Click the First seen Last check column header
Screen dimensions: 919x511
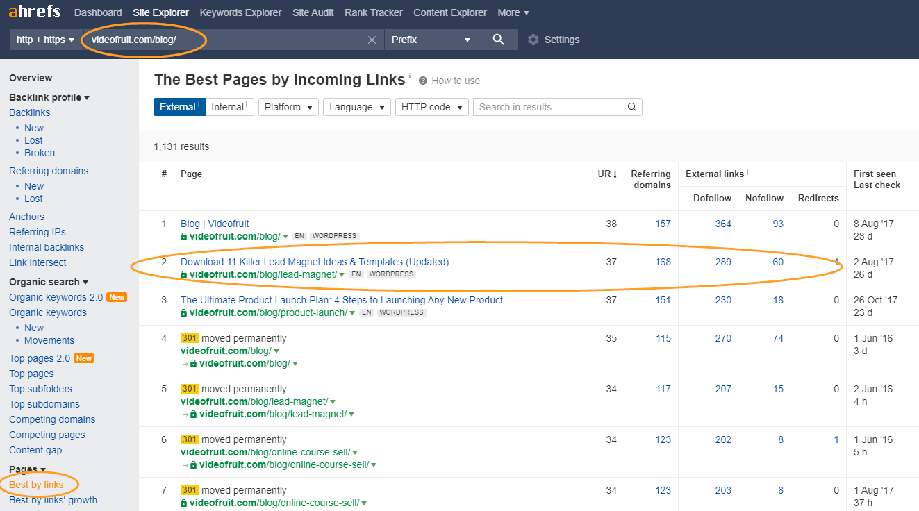pos(877,179)
